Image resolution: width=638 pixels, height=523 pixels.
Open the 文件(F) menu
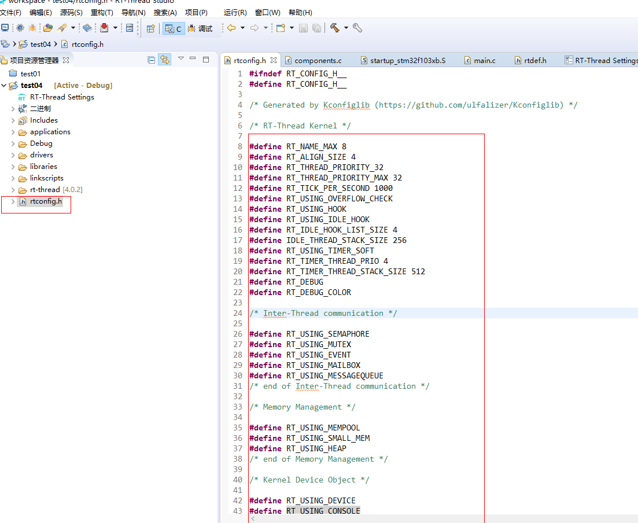click(10, 13)
